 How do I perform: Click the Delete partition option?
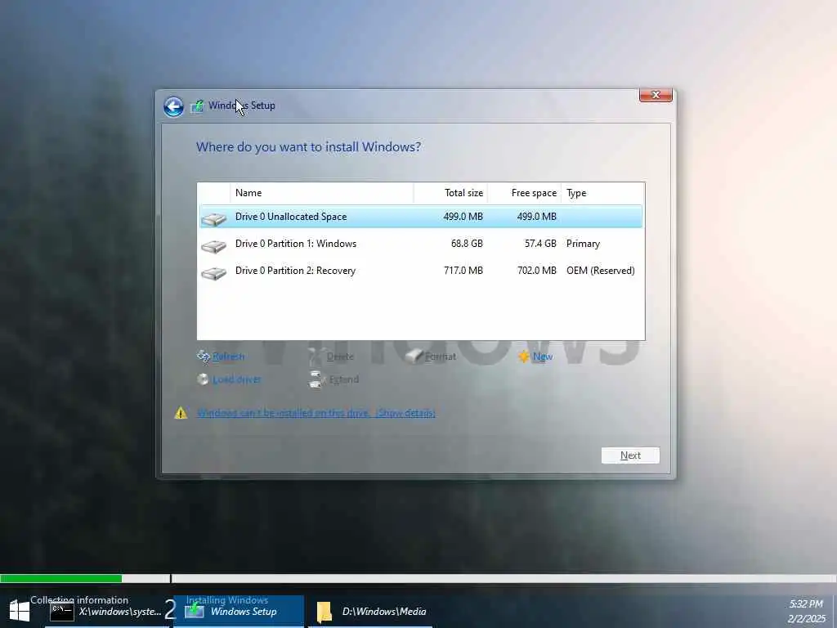click(x=340, y=357)
